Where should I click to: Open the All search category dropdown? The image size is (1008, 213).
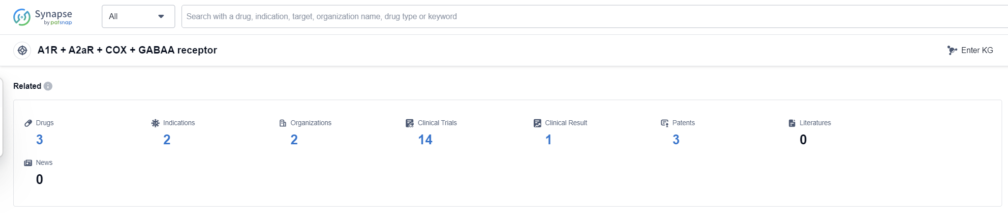(133, 16)
